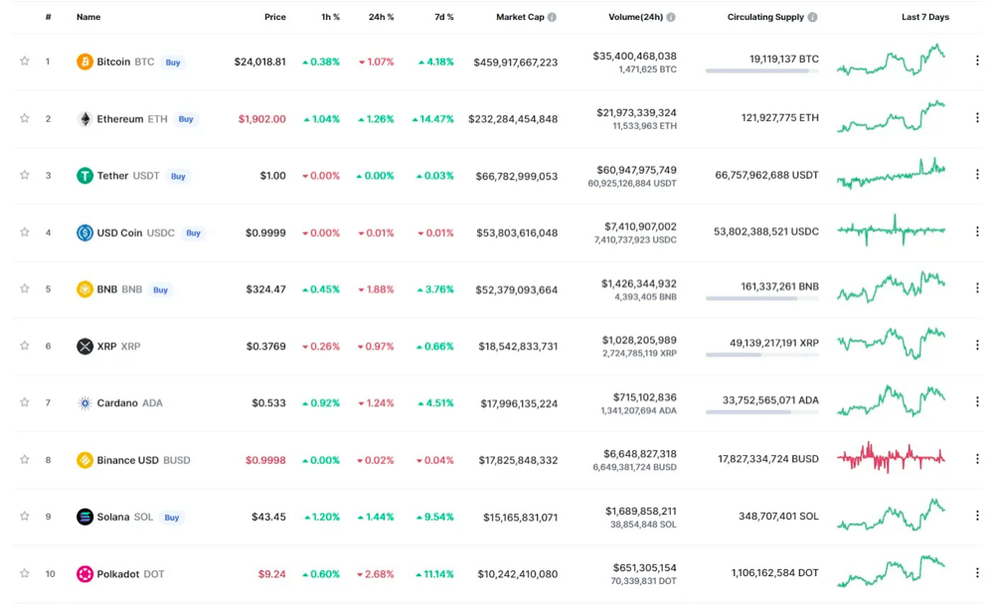Open more options menu for Tether row
This screenshot has height=604, width=994.
pos(977,174)
